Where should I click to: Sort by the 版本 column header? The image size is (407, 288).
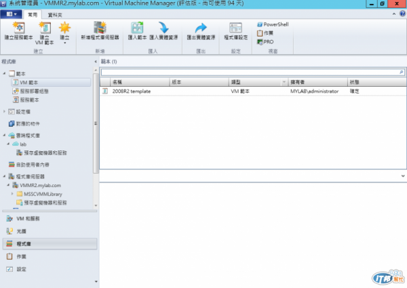(x=199, y=82)
